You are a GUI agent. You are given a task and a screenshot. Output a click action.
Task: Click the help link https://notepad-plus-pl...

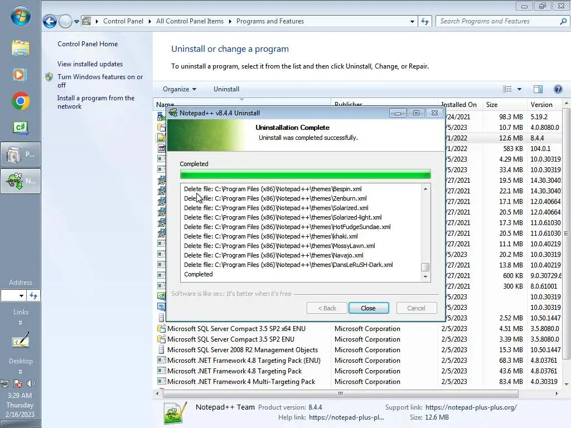coord(346,417)
